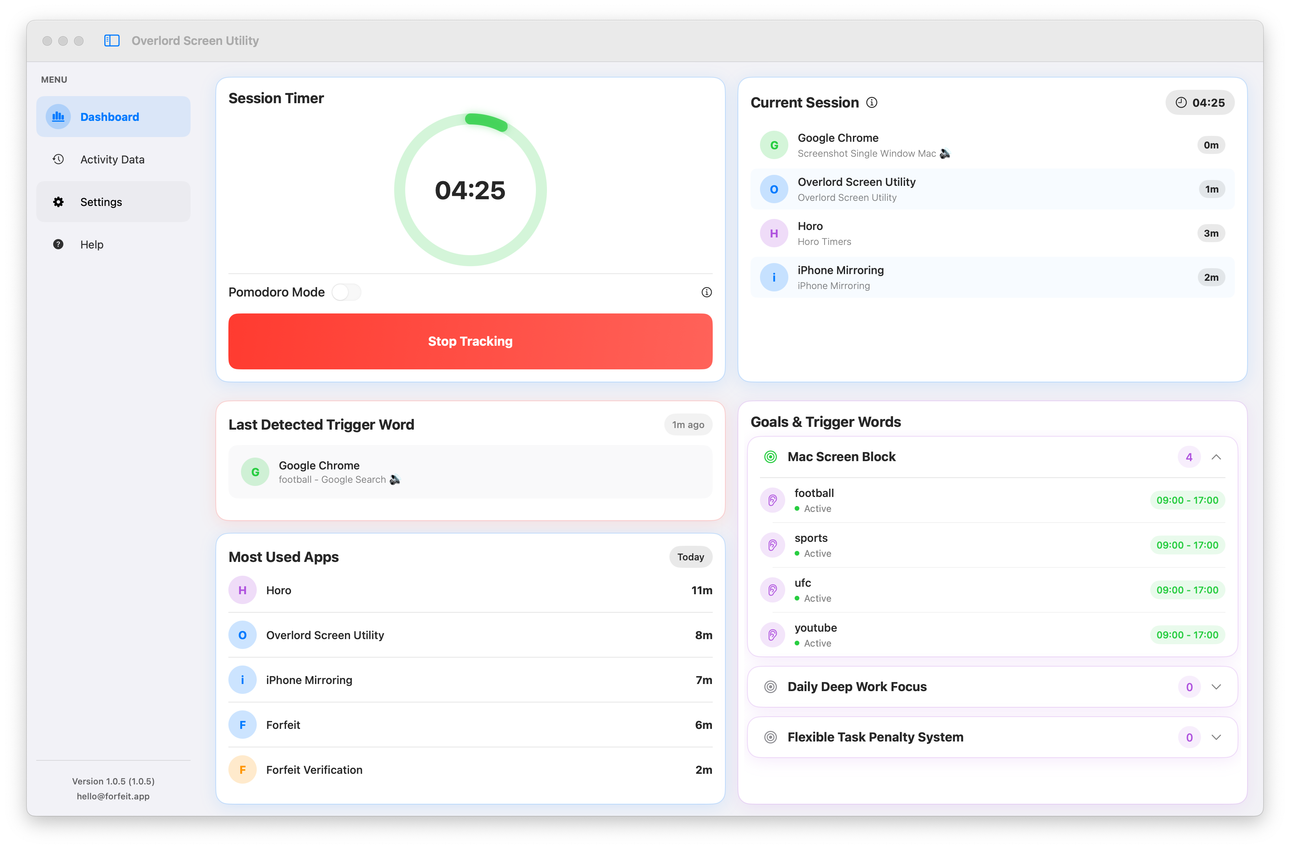
Task: Click the Activity Data clock-history icon
Action: [x=58, y=159]
